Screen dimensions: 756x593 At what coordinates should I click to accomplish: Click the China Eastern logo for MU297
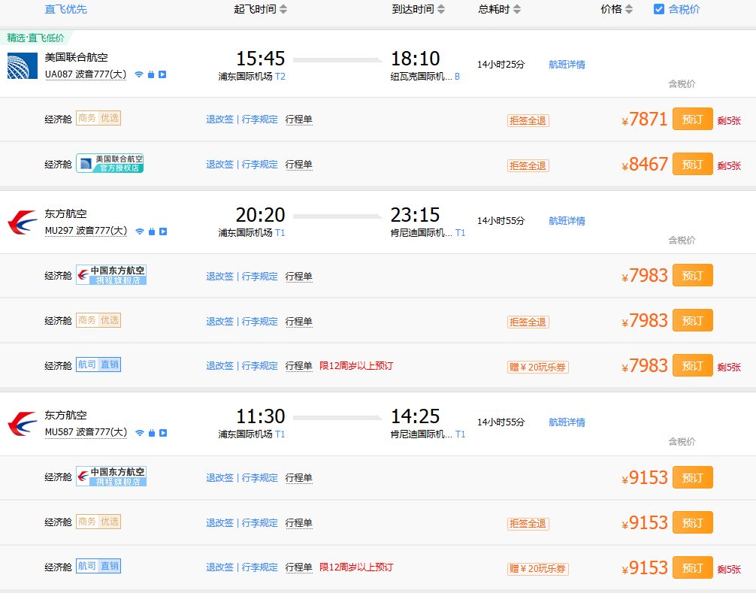pos(23,222)
